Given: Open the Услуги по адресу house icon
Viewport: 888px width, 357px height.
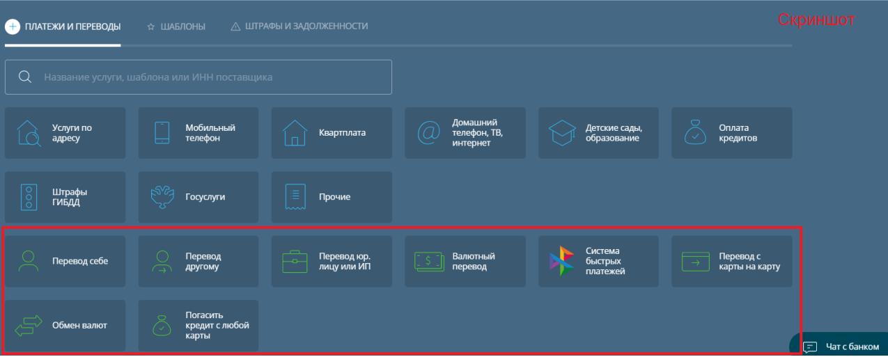Looking at the screenshot, I should (x=29, y=133).
